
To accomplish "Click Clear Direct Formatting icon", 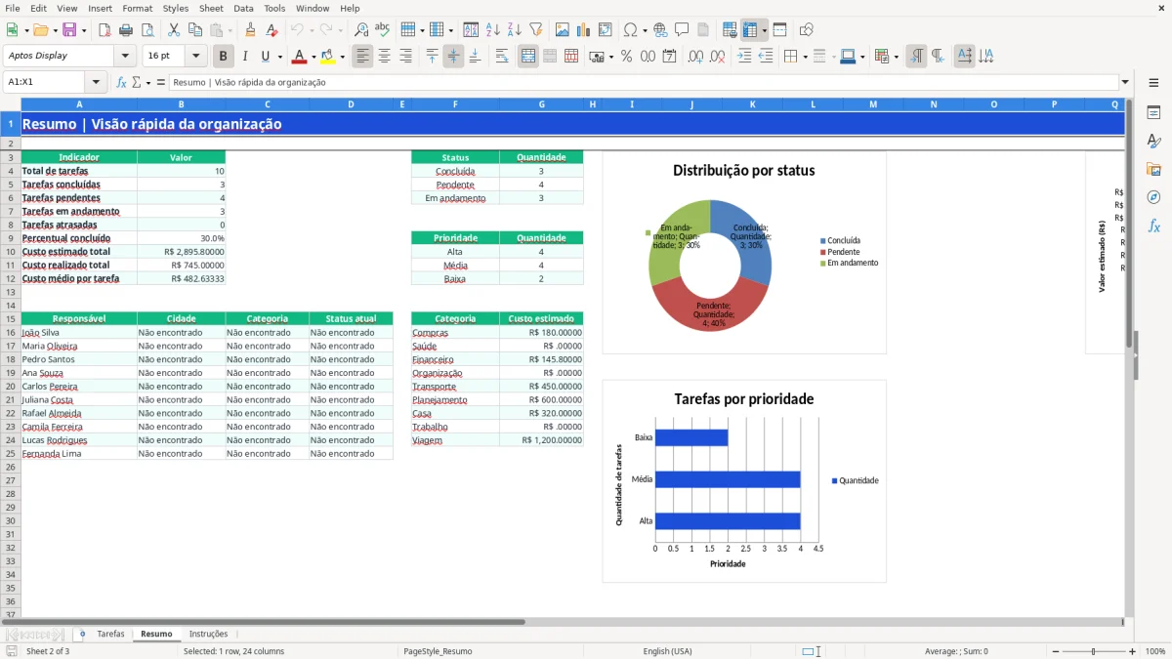I will point(272,30).
